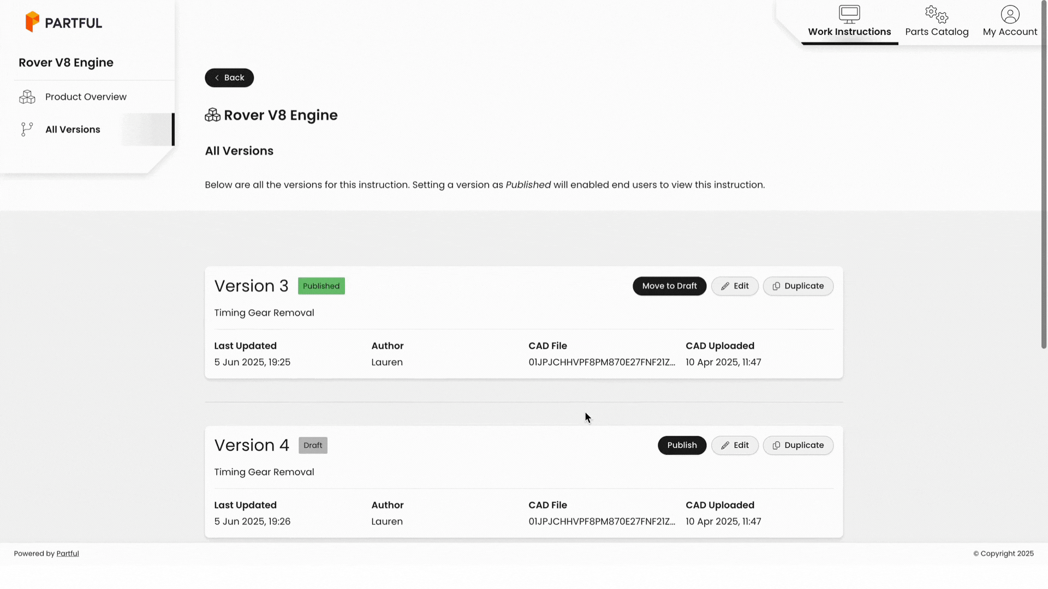This screenshot has width=1048, height=589.
Task: Open Parts Catalog gears icon
Action: [x=937, y=14]
